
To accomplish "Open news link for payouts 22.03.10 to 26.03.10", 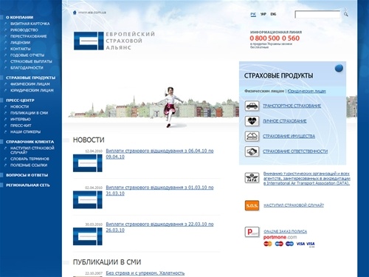I will point(159,228).
